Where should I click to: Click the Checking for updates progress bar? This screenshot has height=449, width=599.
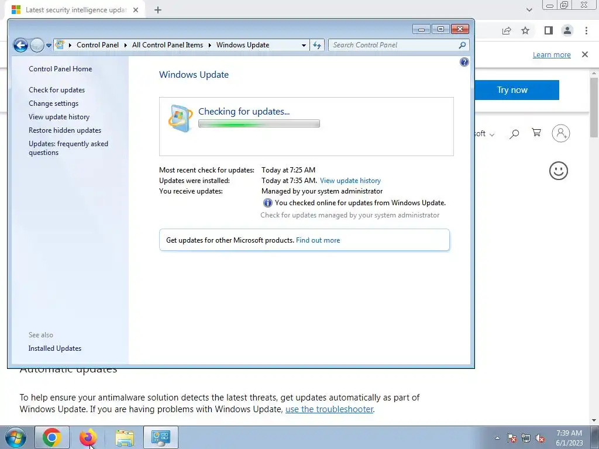pos(259,123)
